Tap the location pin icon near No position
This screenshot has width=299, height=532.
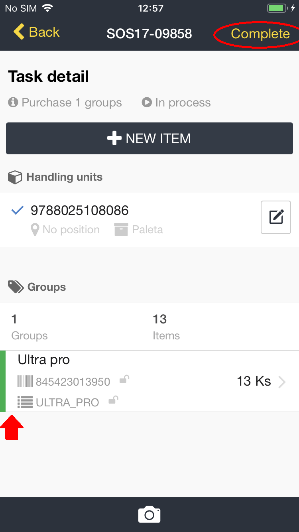pyautogui.click(x=35, y=230)
